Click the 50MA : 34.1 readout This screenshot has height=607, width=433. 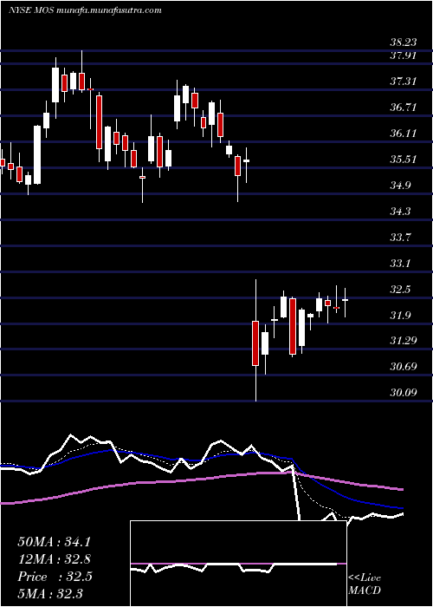click(x=54, y=542)
